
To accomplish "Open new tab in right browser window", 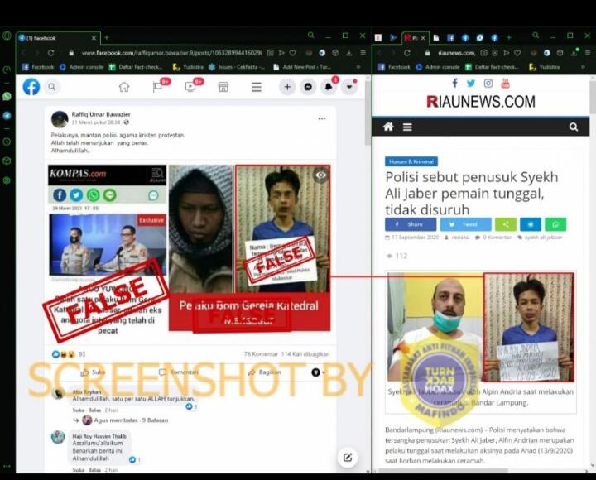I will pyautogui.click(x=508, y=37).
